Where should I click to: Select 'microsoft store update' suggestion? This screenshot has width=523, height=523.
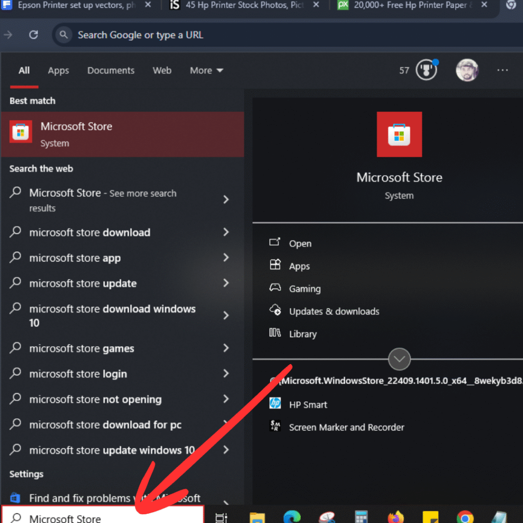pos(83,283)
